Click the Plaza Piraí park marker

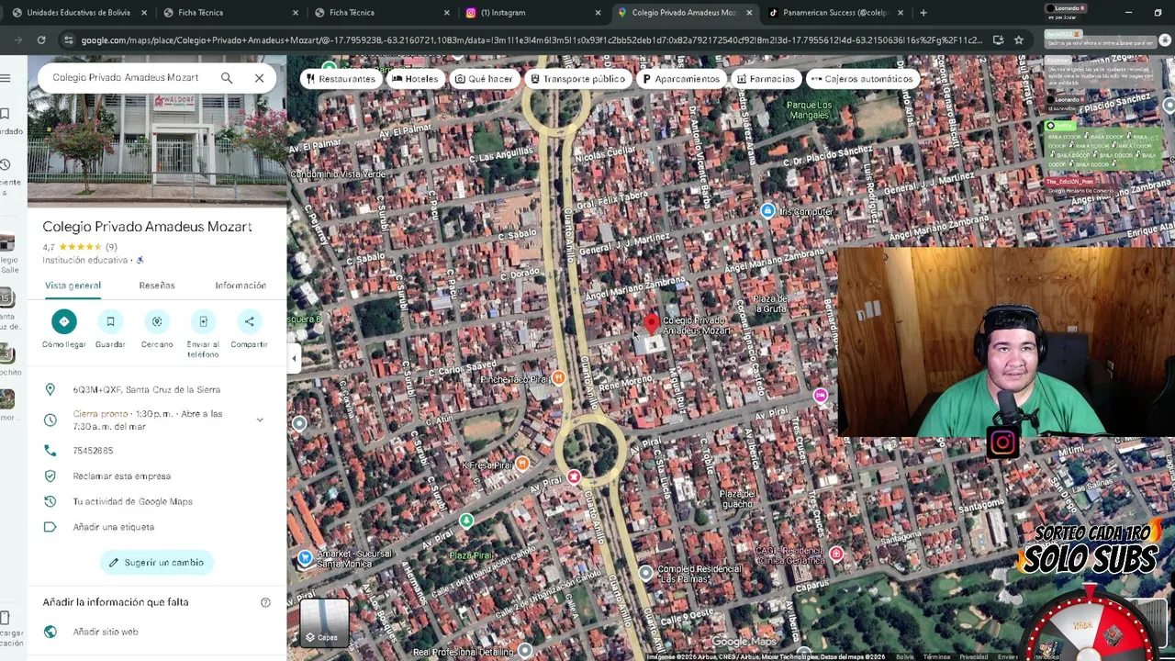point(466,521)
